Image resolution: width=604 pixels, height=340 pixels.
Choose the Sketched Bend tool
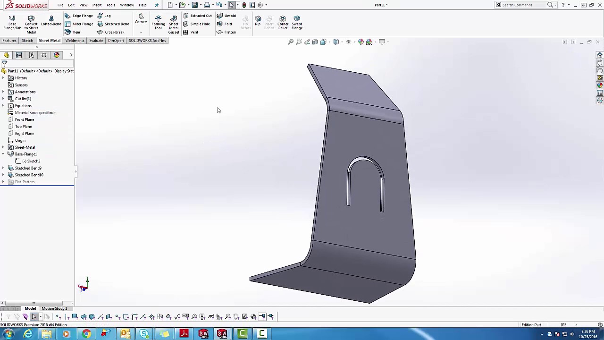[113, 24]
